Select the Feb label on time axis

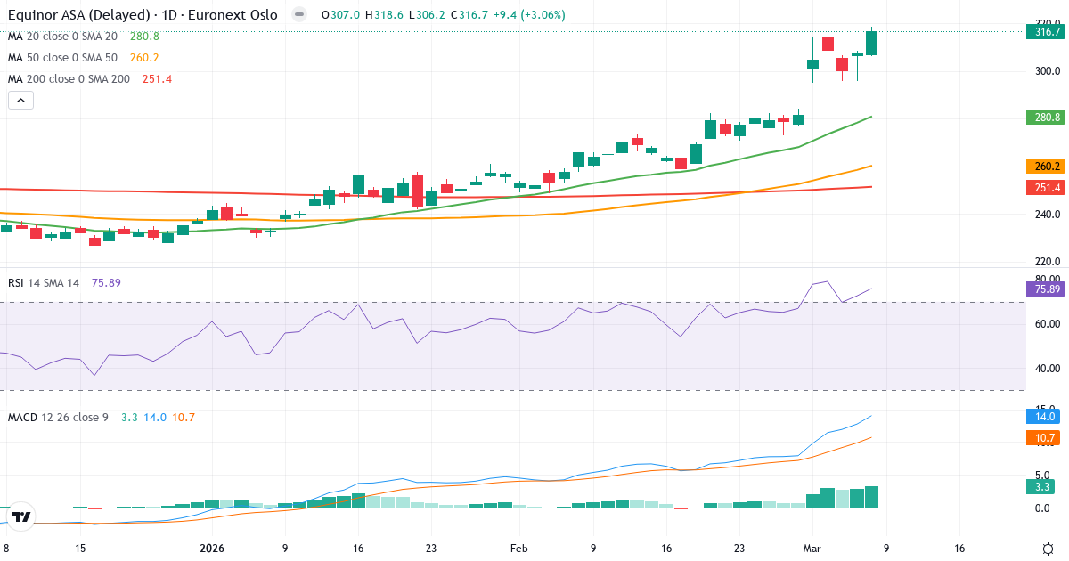518,549
